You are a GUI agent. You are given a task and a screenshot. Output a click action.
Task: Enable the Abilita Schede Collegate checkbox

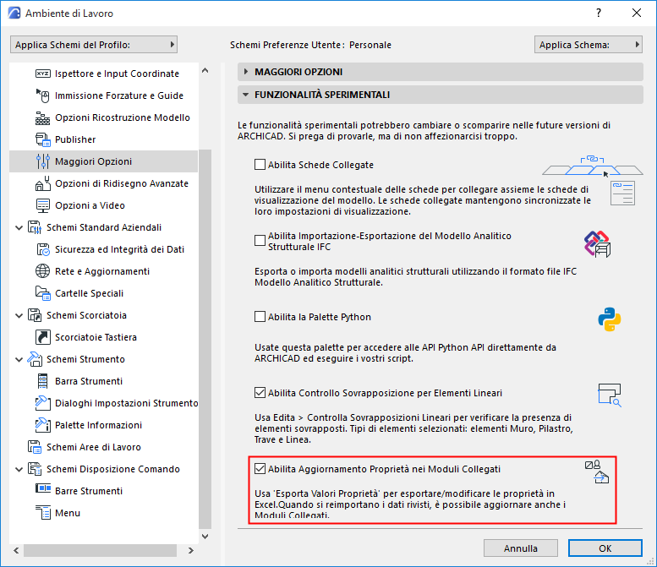coord(260,165)
